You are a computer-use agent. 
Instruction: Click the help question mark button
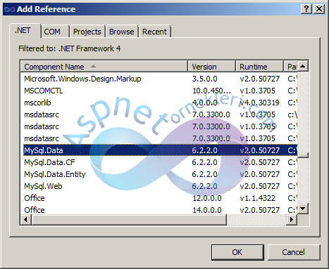click(x=306, y=9)
